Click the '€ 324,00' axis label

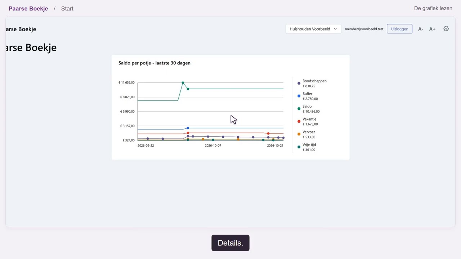129,140
